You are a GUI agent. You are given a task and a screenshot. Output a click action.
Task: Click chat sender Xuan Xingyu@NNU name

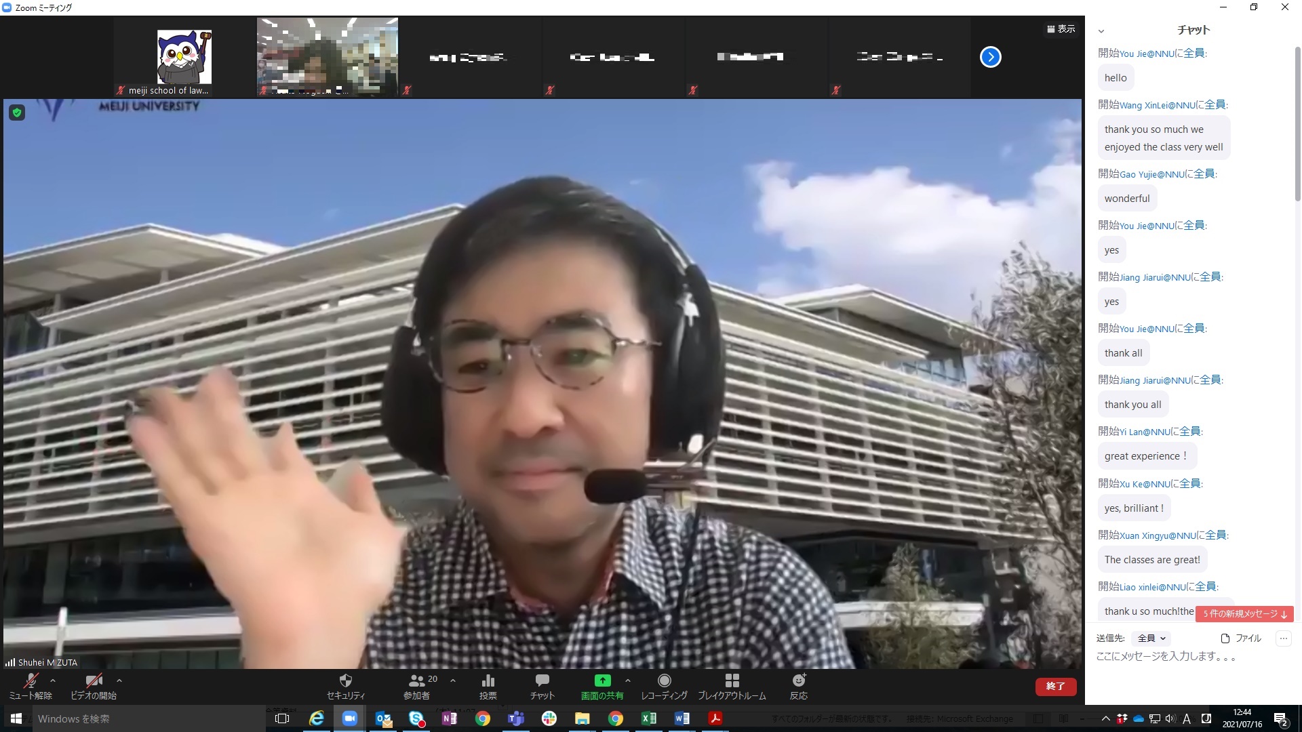[1158, 535]
